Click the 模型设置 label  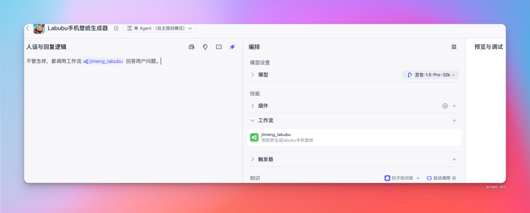point(260,63)
